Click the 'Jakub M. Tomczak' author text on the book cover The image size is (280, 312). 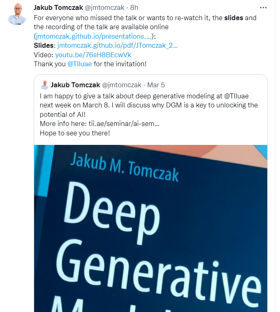[124, 166]
